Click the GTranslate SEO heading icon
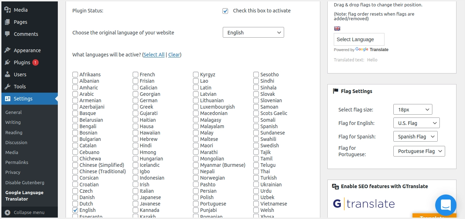465x219 pixels. pyautogui.click(x=336, y=186)
